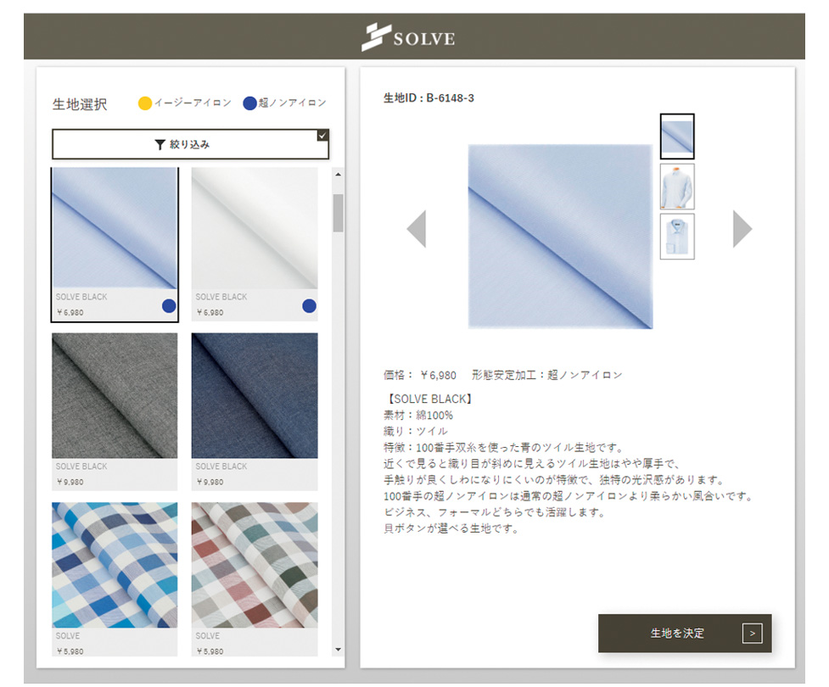Click the blue dot on light blue fabric
Viewport: 829px width, 687px height.
click(169, 306)
